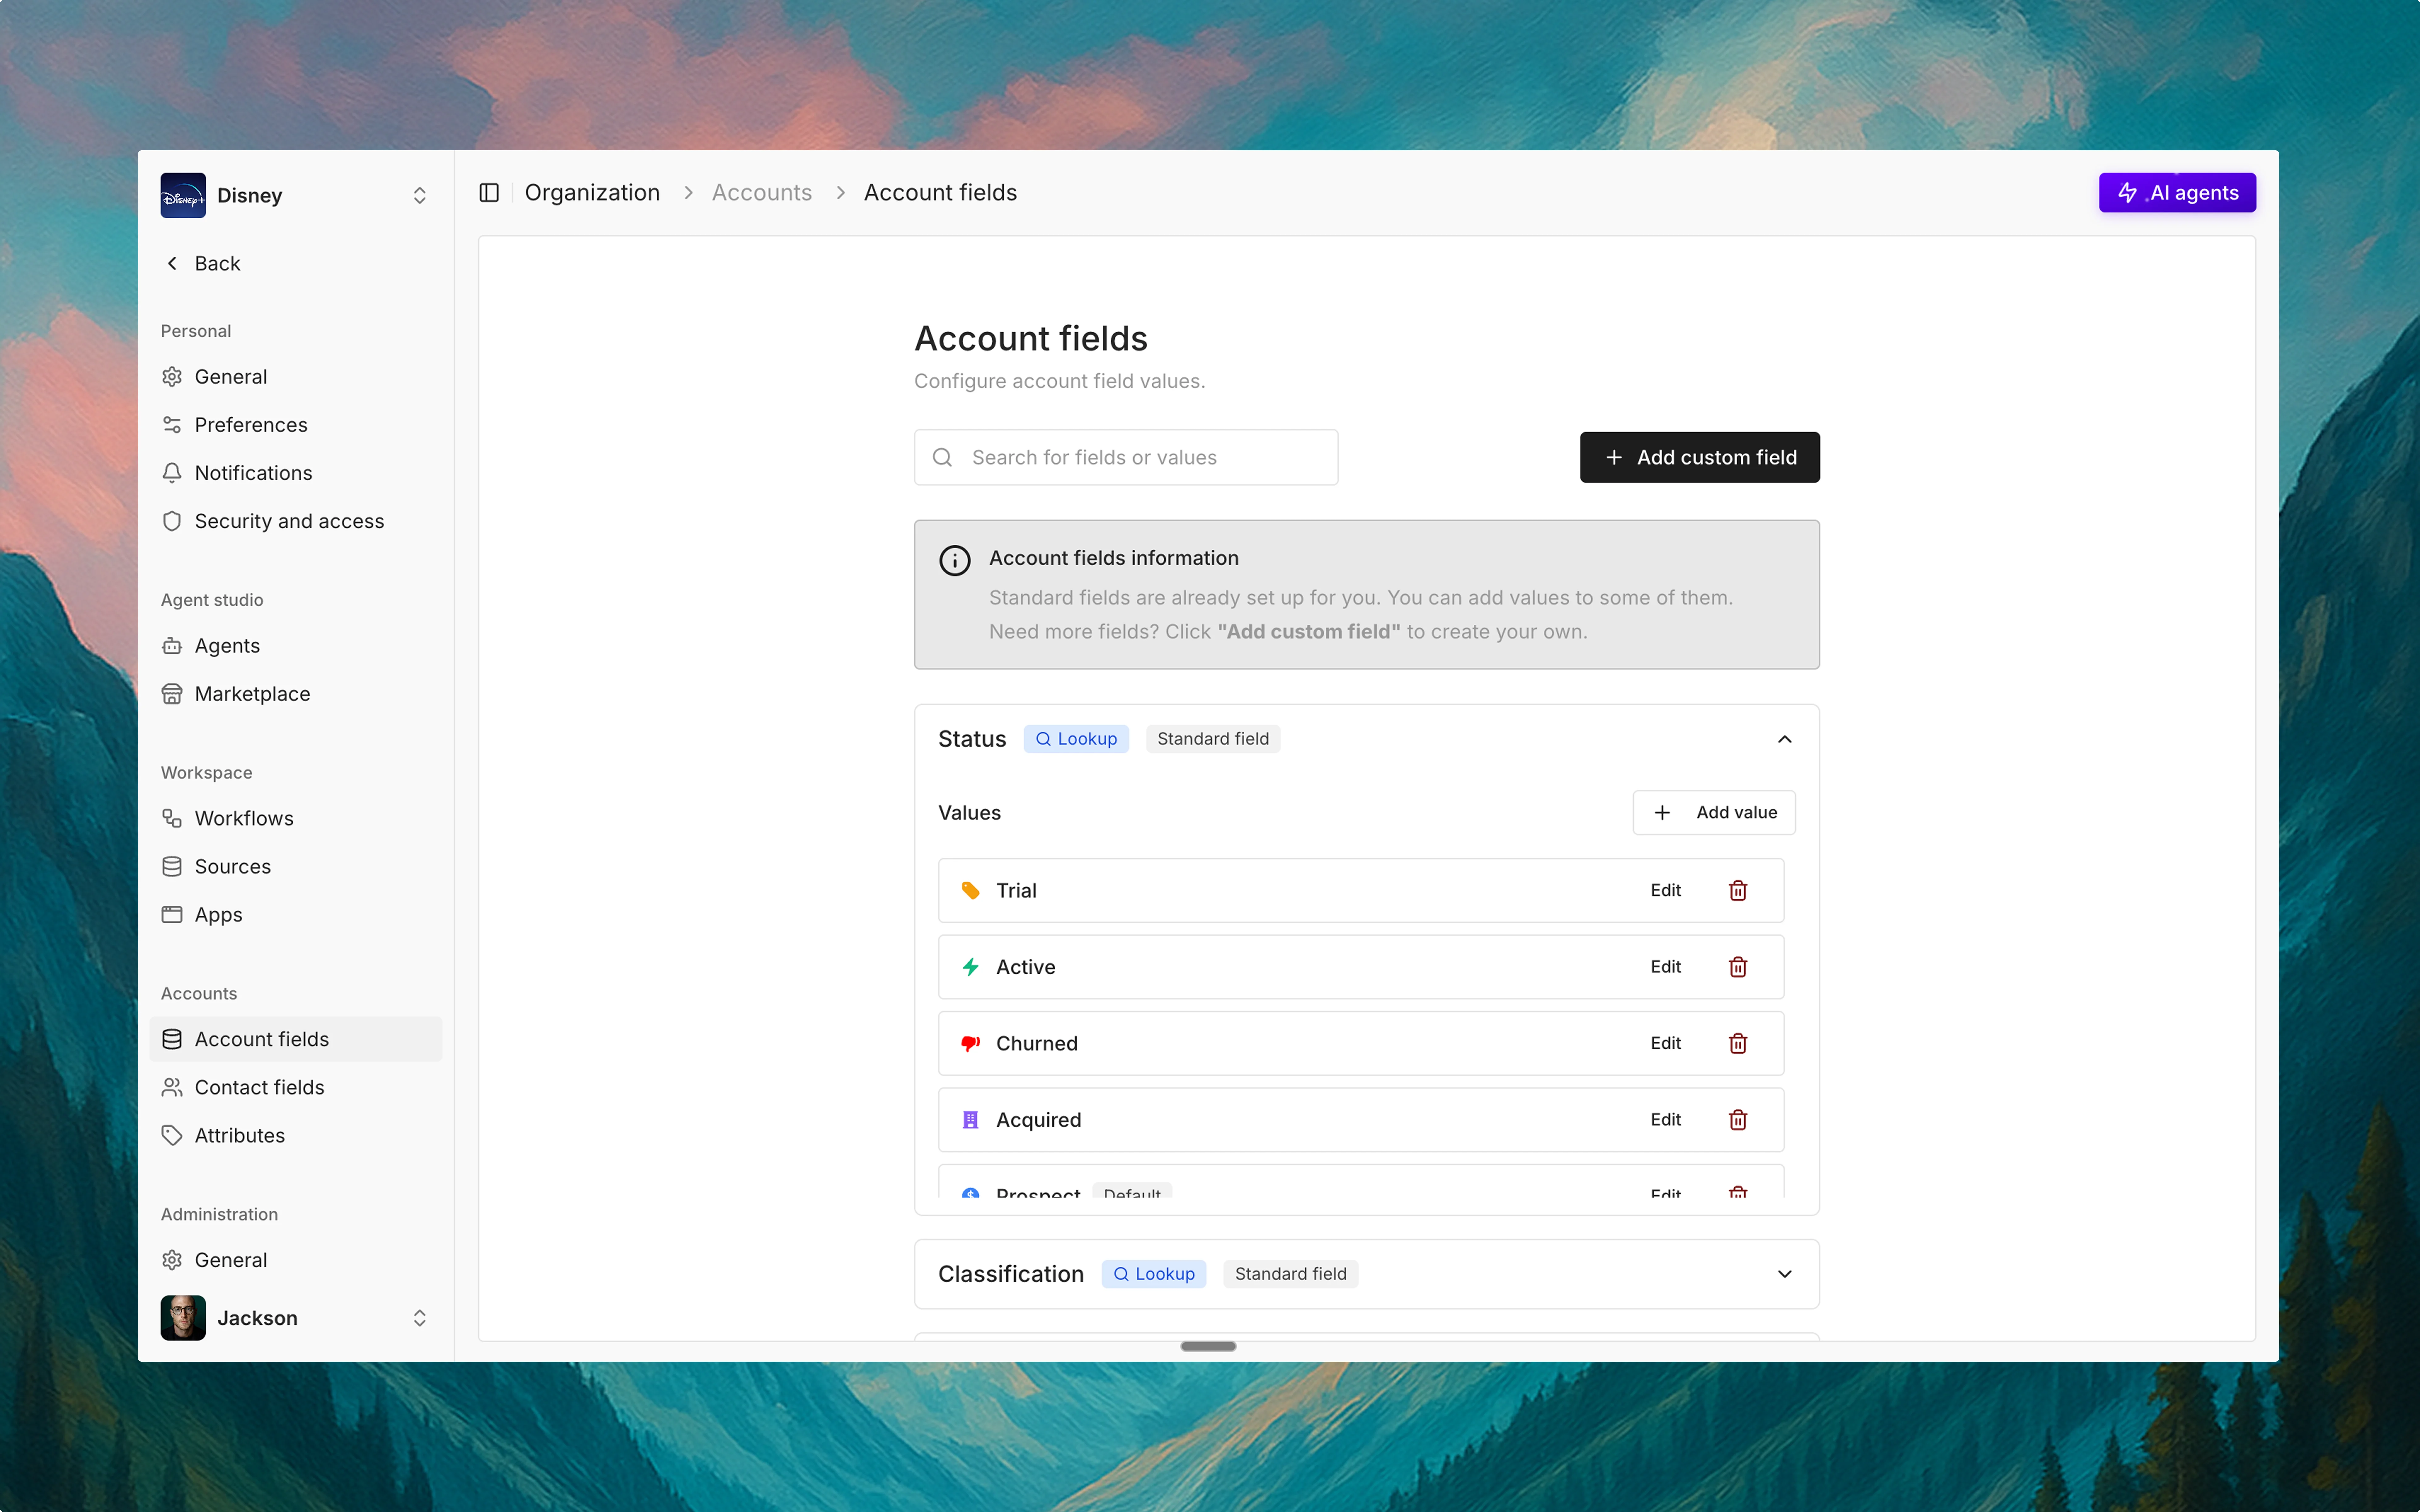This screenshot has height=1512, width=2420.
Task: Click the Personal General gear icon
Action: [172, 377]
